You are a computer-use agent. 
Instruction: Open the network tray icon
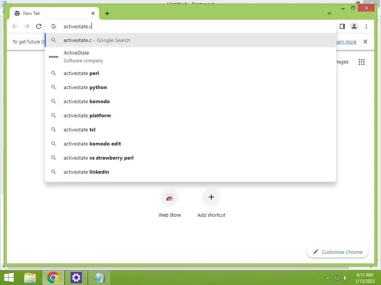tap(337, 278)
